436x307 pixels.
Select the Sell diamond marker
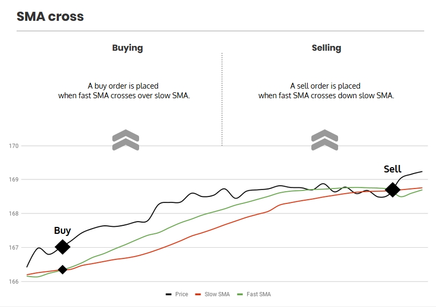click(392, 190)
